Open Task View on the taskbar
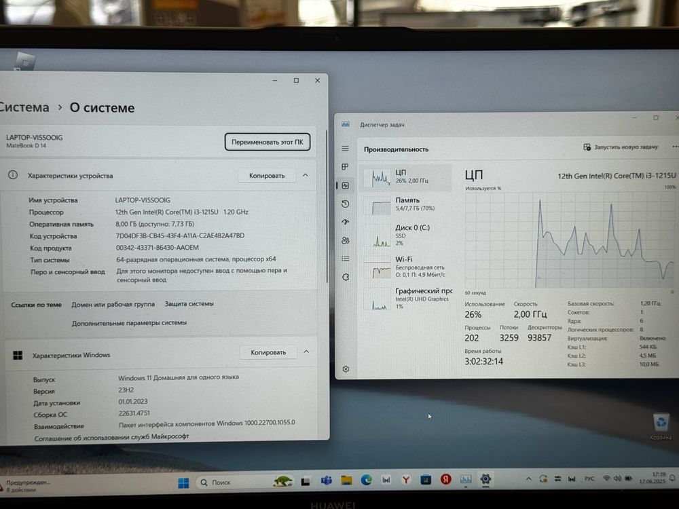The image size is (679, 509). 306,481
